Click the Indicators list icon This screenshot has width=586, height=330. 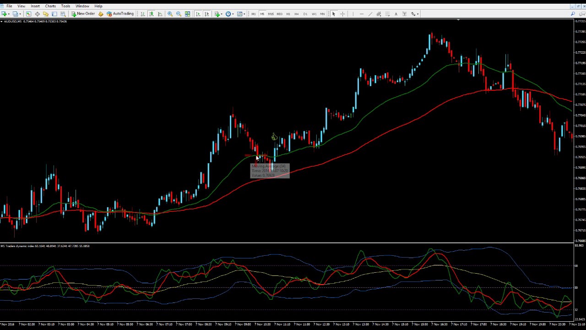(x=217, y=14)
